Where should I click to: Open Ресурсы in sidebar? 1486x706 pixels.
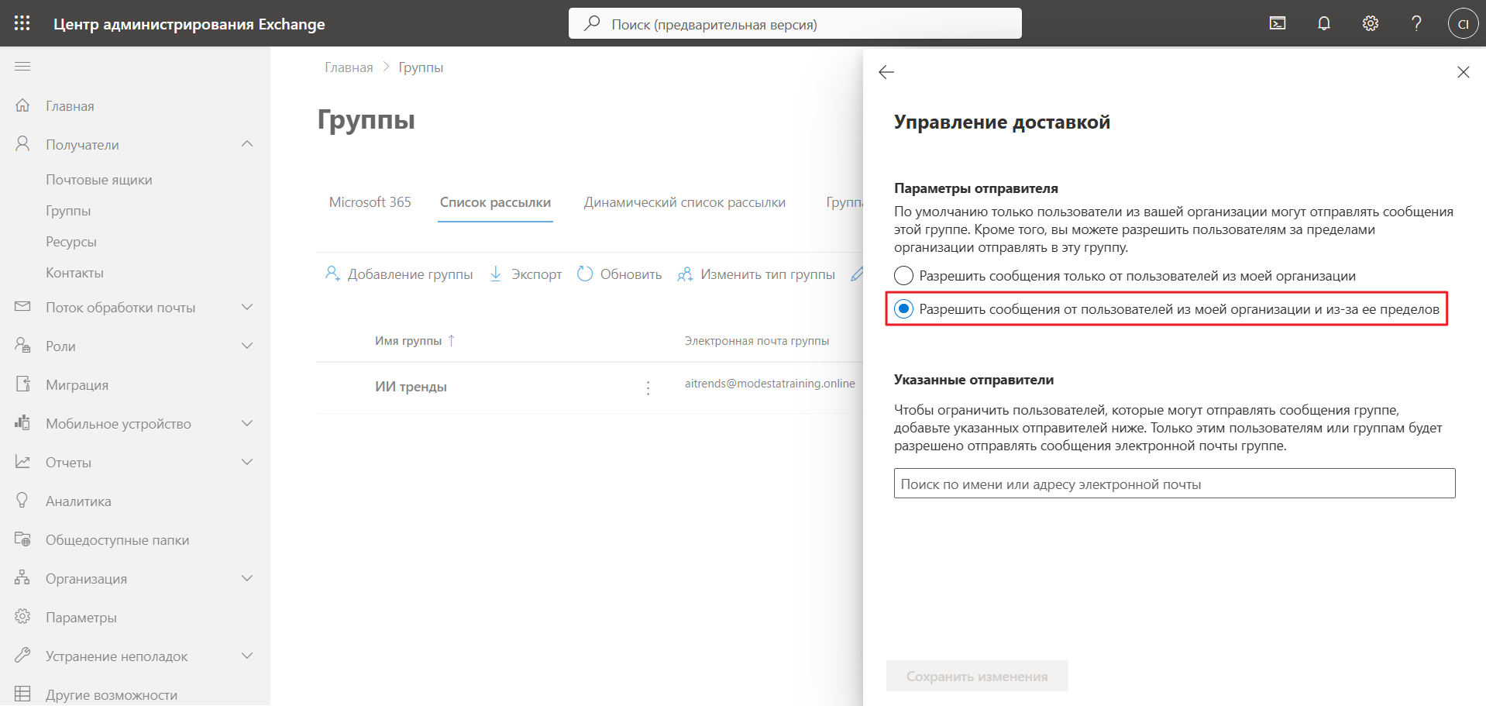pos(71,242)
